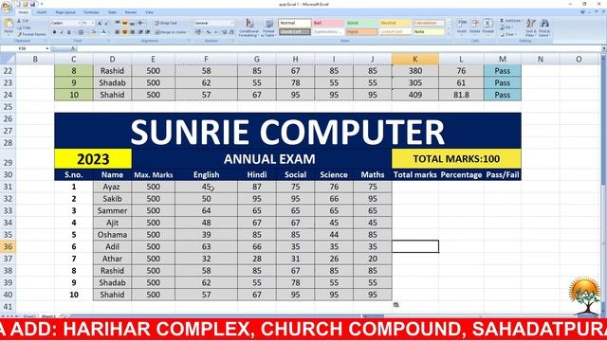Toggle Underline formatting
Screen dimensions: 607x341
69,32
